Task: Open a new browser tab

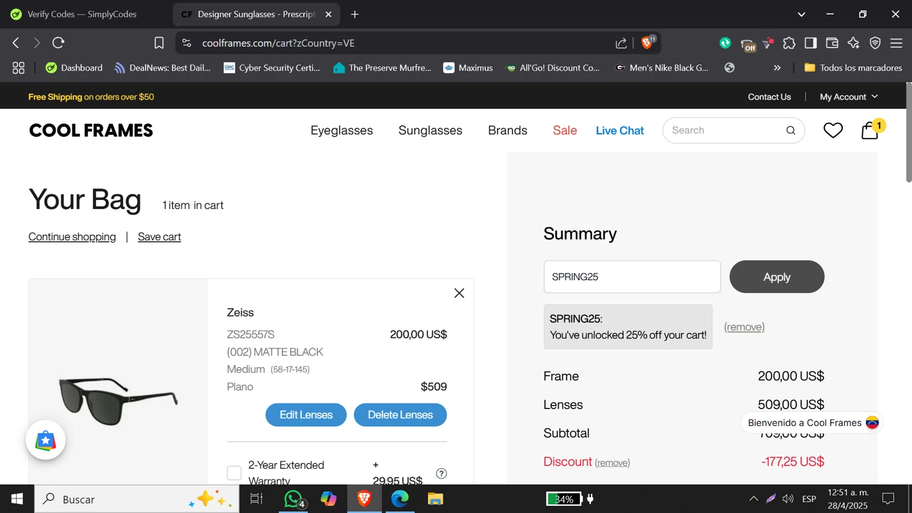Action: coord(355,14)
